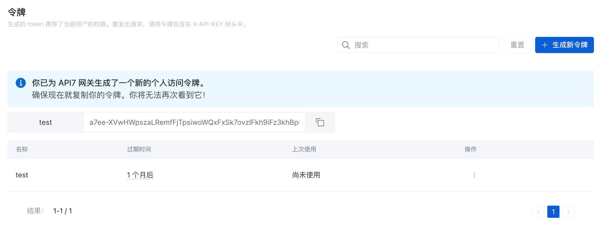The height and width of the screenshot is (238, 602).
Task: Click the 1-1 / 1 results count
Action: (x=63, y=211)
